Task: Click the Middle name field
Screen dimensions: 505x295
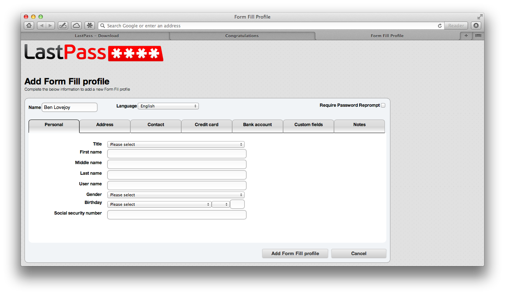Action: point(177,164)
